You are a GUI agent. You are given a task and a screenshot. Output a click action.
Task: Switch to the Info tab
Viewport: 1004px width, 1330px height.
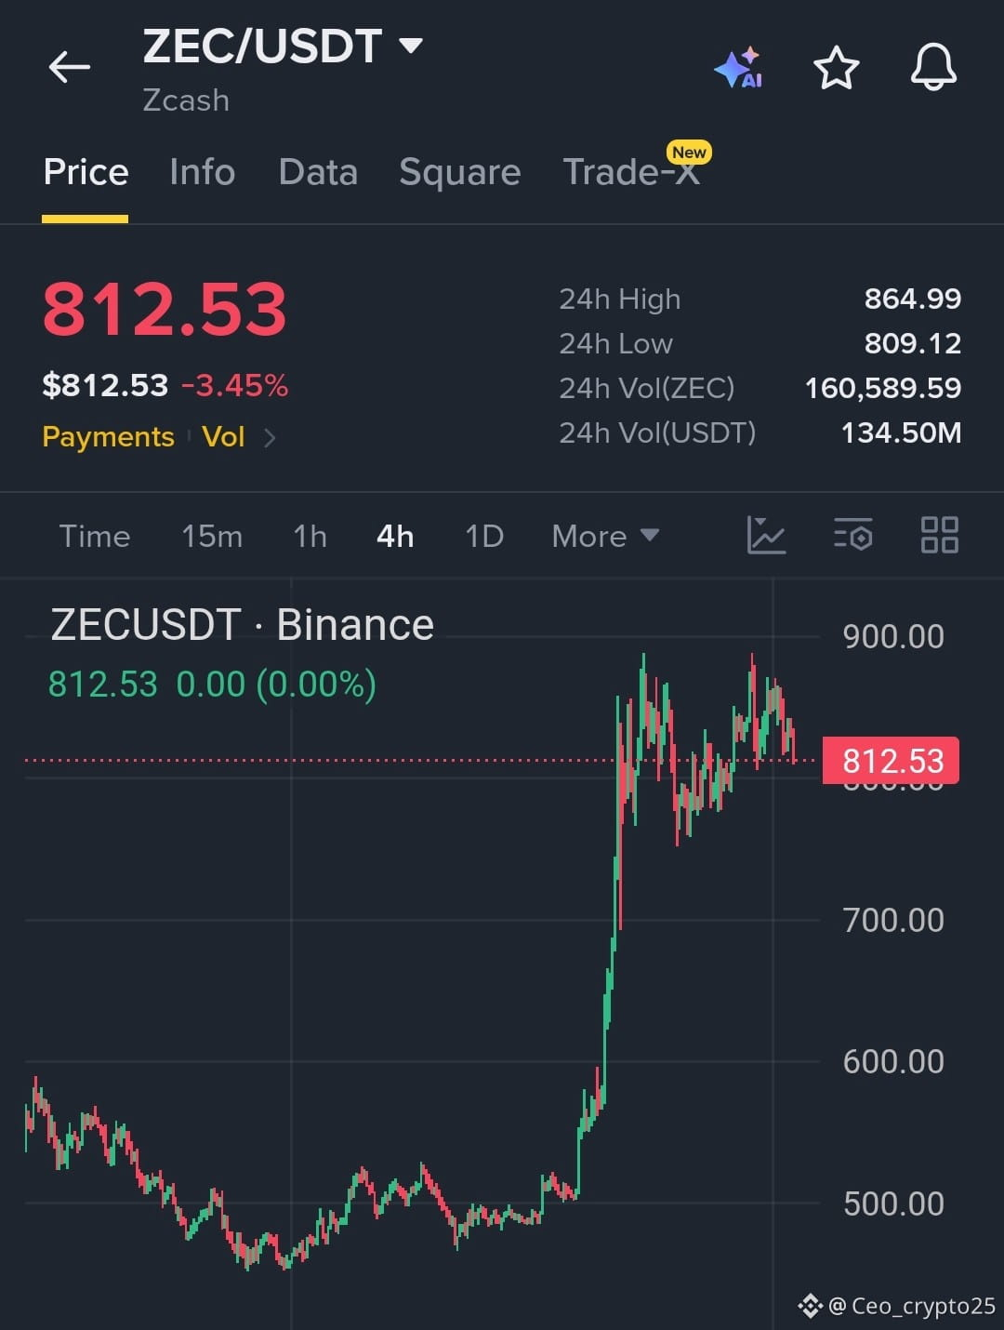(202, 172)
